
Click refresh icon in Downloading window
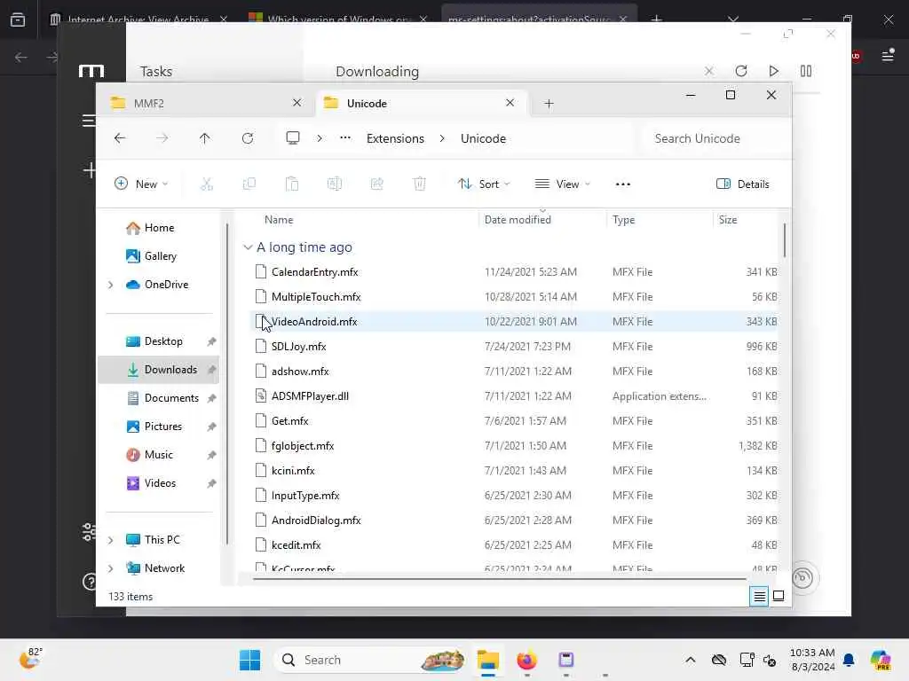click(741, 71)
